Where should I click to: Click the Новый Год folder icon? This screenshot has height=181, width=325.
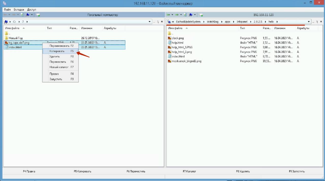coord(6,38)
